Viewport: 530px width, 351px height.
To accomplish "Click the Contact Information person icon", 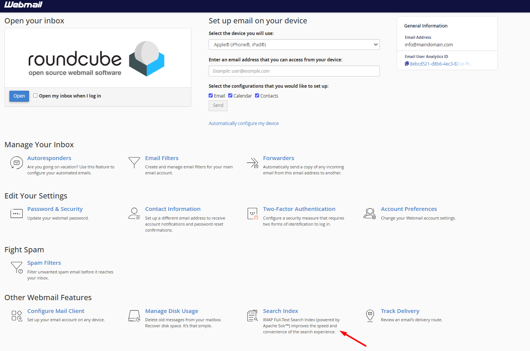I will pos(134,214).
